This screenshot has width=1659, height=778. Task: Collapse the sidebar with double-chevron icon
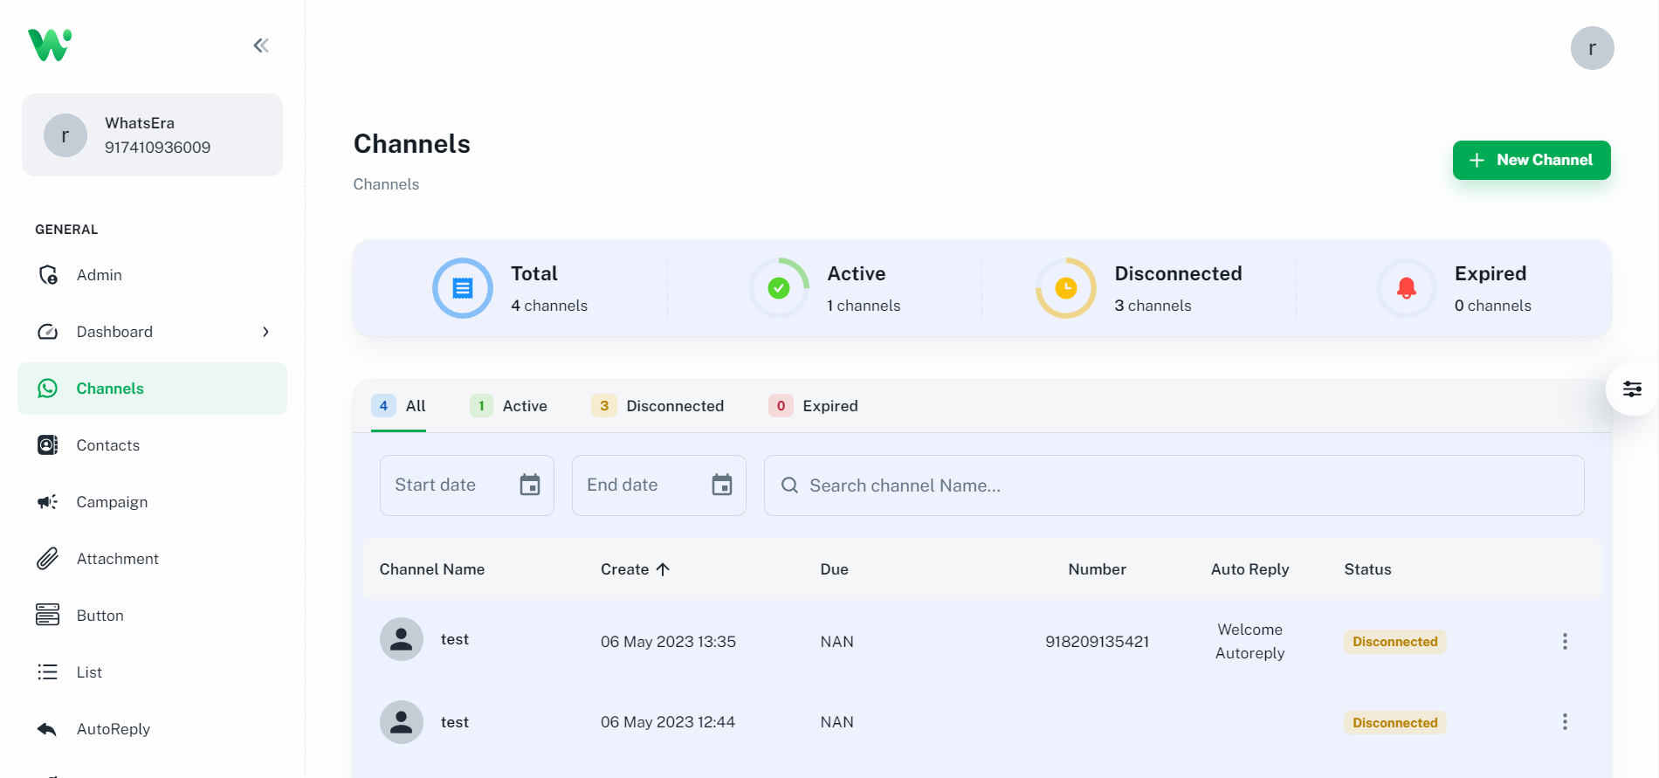[260, 45]
